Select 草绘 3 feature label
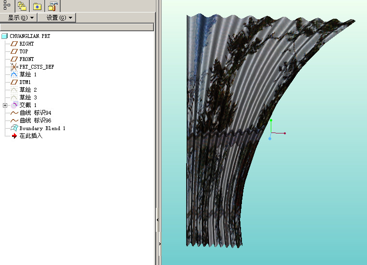This screenshot has height=265, width=367. [x=28, y=97]
